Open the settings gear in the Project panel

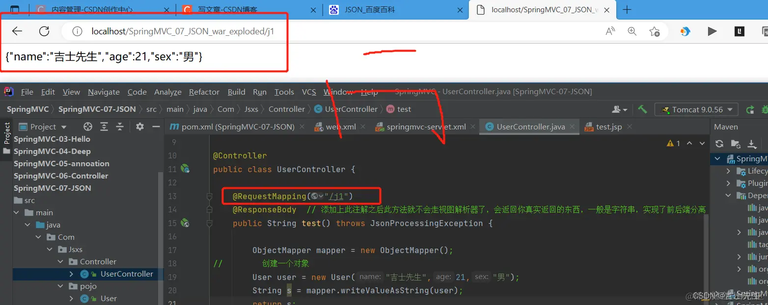[x=139, y=127]
